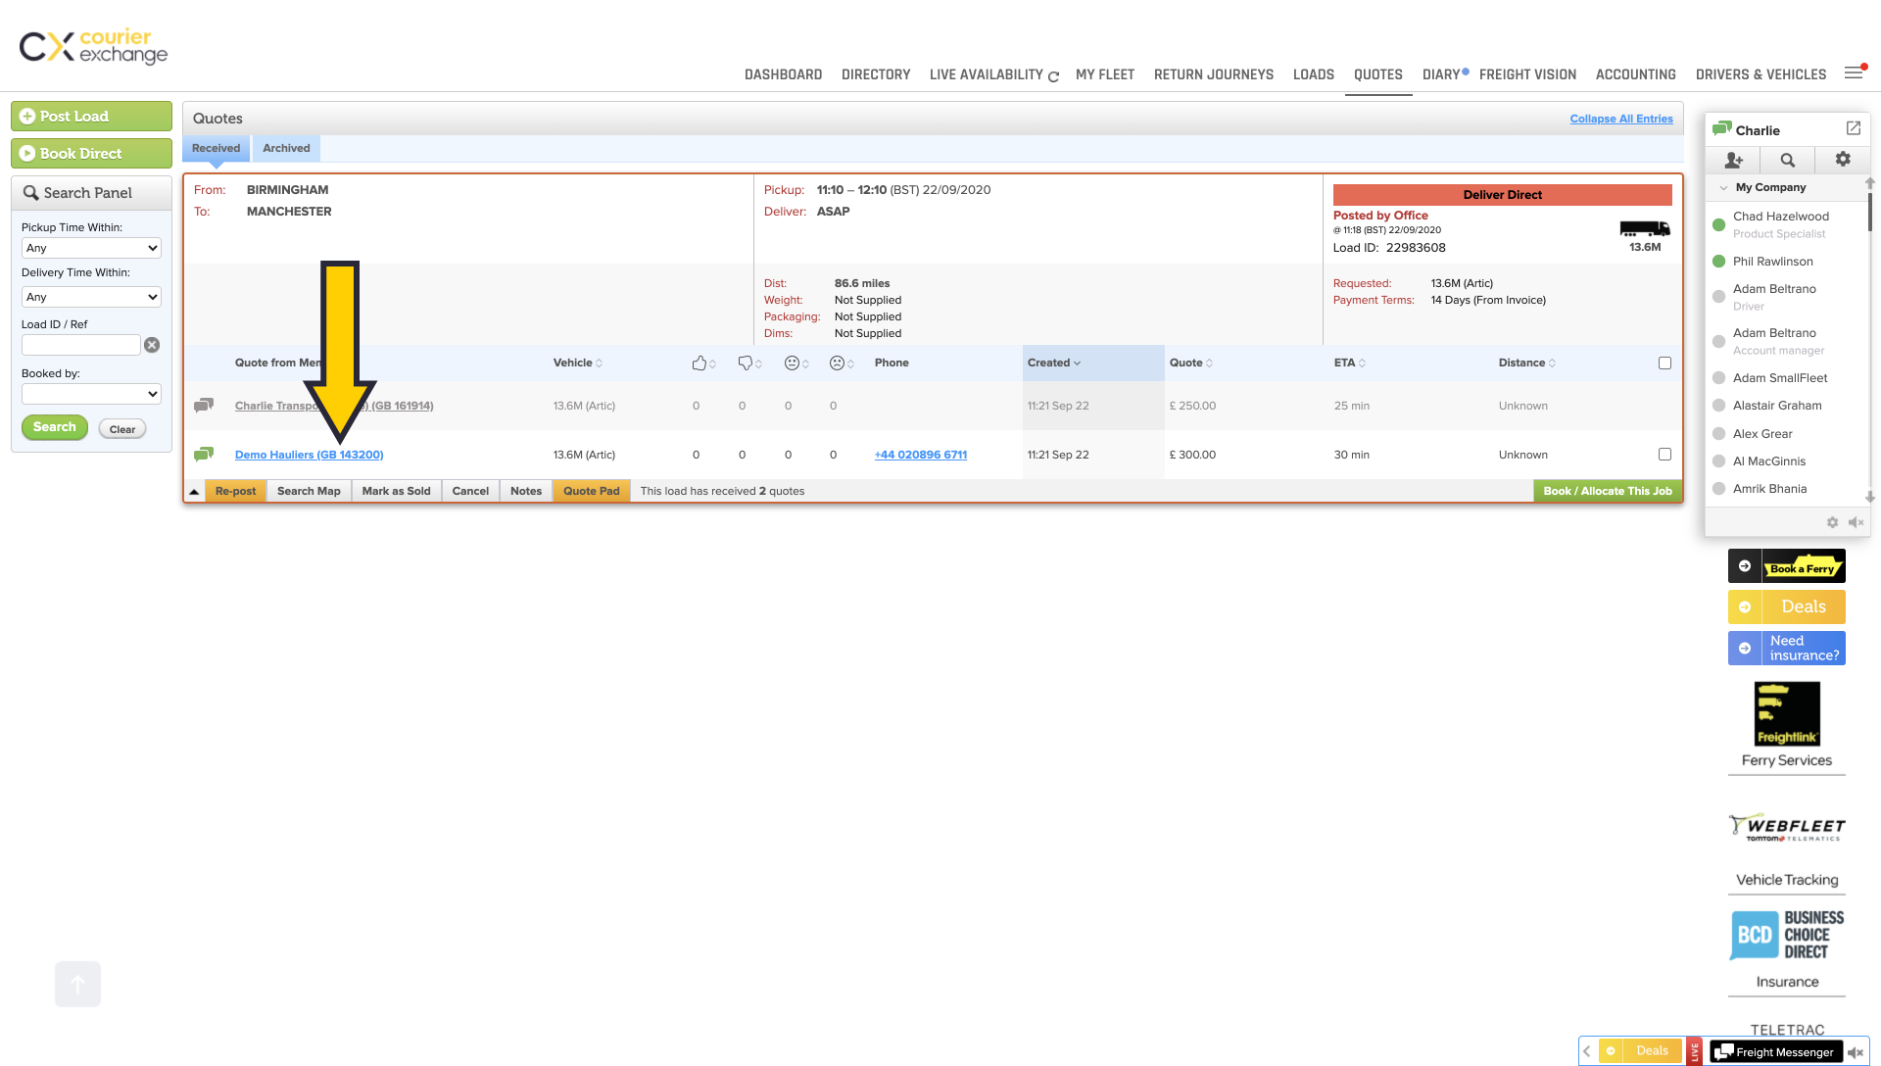Refresh Live Availability icon

click(1054, 76)
